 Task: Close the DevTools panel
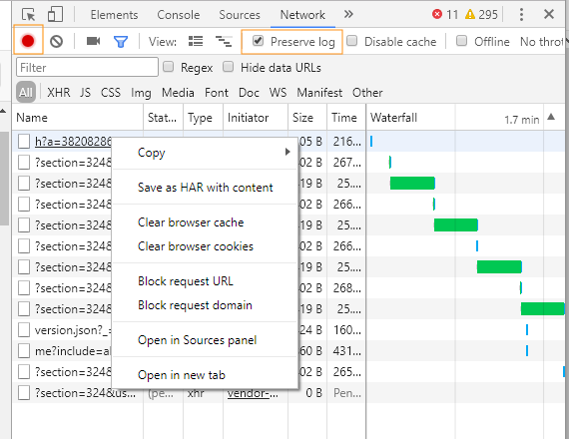pyautogui.click(x=549, y=14)
